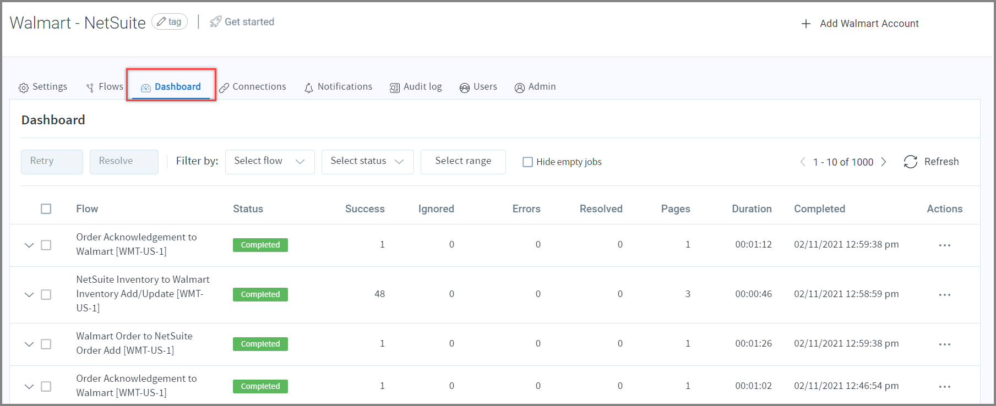
Task: Click the Flows branch icon
Action: (x=90, y=87)
